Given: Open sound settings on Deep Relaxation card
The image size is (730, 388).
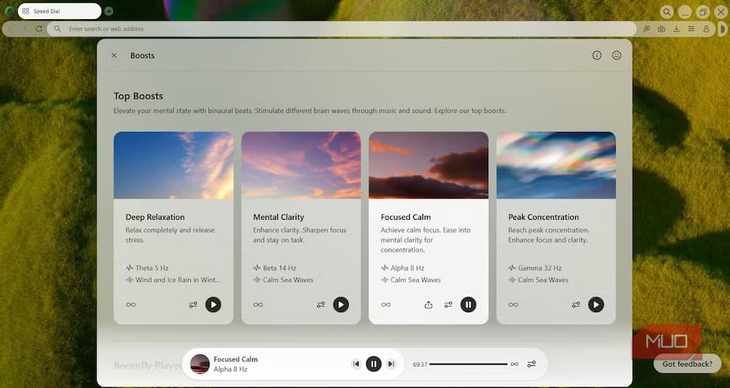Looking at the screenshot, I should coord(193,305).
